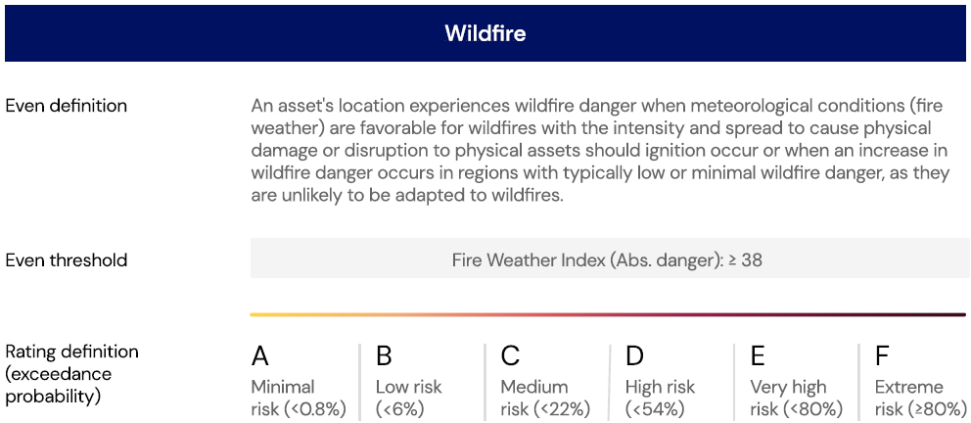Choose the rating letter C
The width and height of the screenshot is (971, 423).
click(510, 356)
